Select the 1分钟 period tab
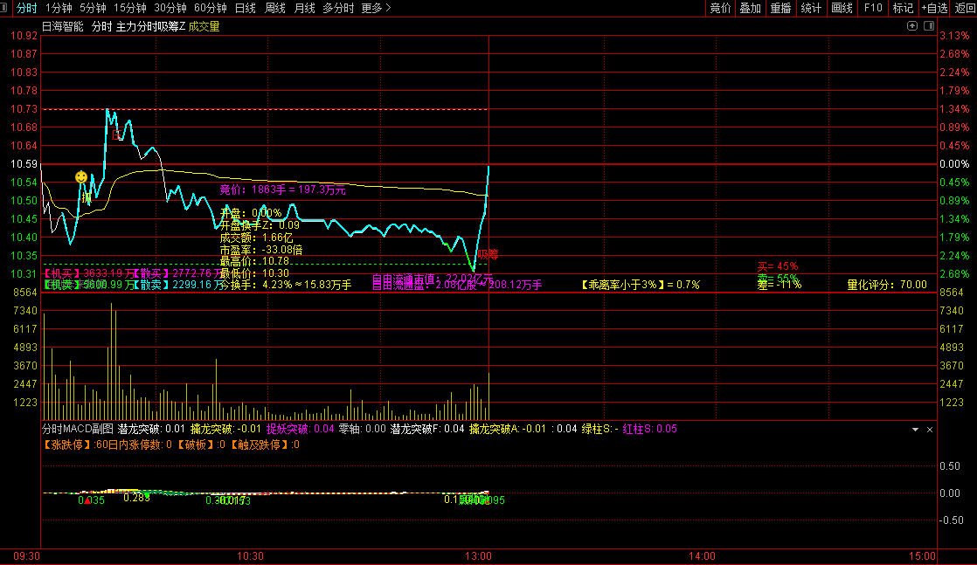This screenshot has width=977, height=565. coord(59,8)
